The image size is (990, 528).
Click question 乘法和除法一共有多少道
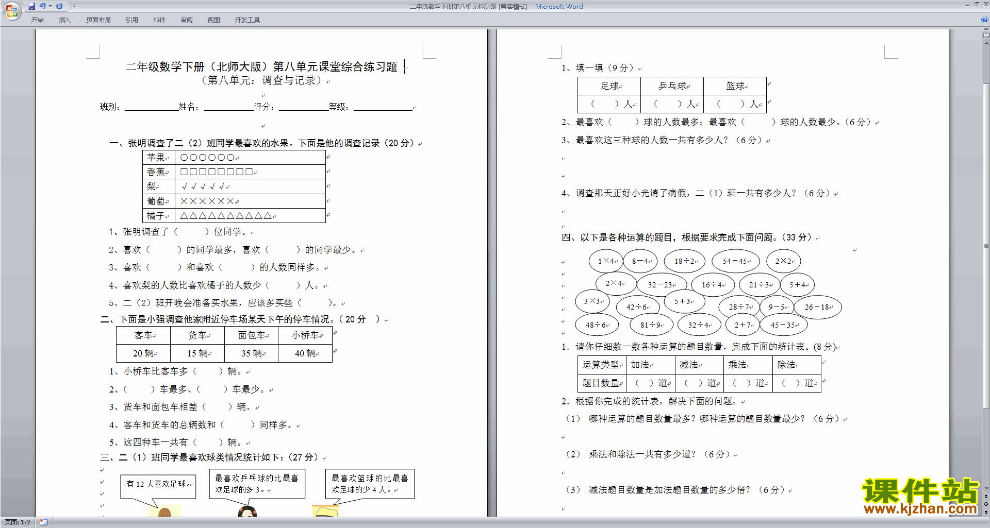[x=648, y=454]
